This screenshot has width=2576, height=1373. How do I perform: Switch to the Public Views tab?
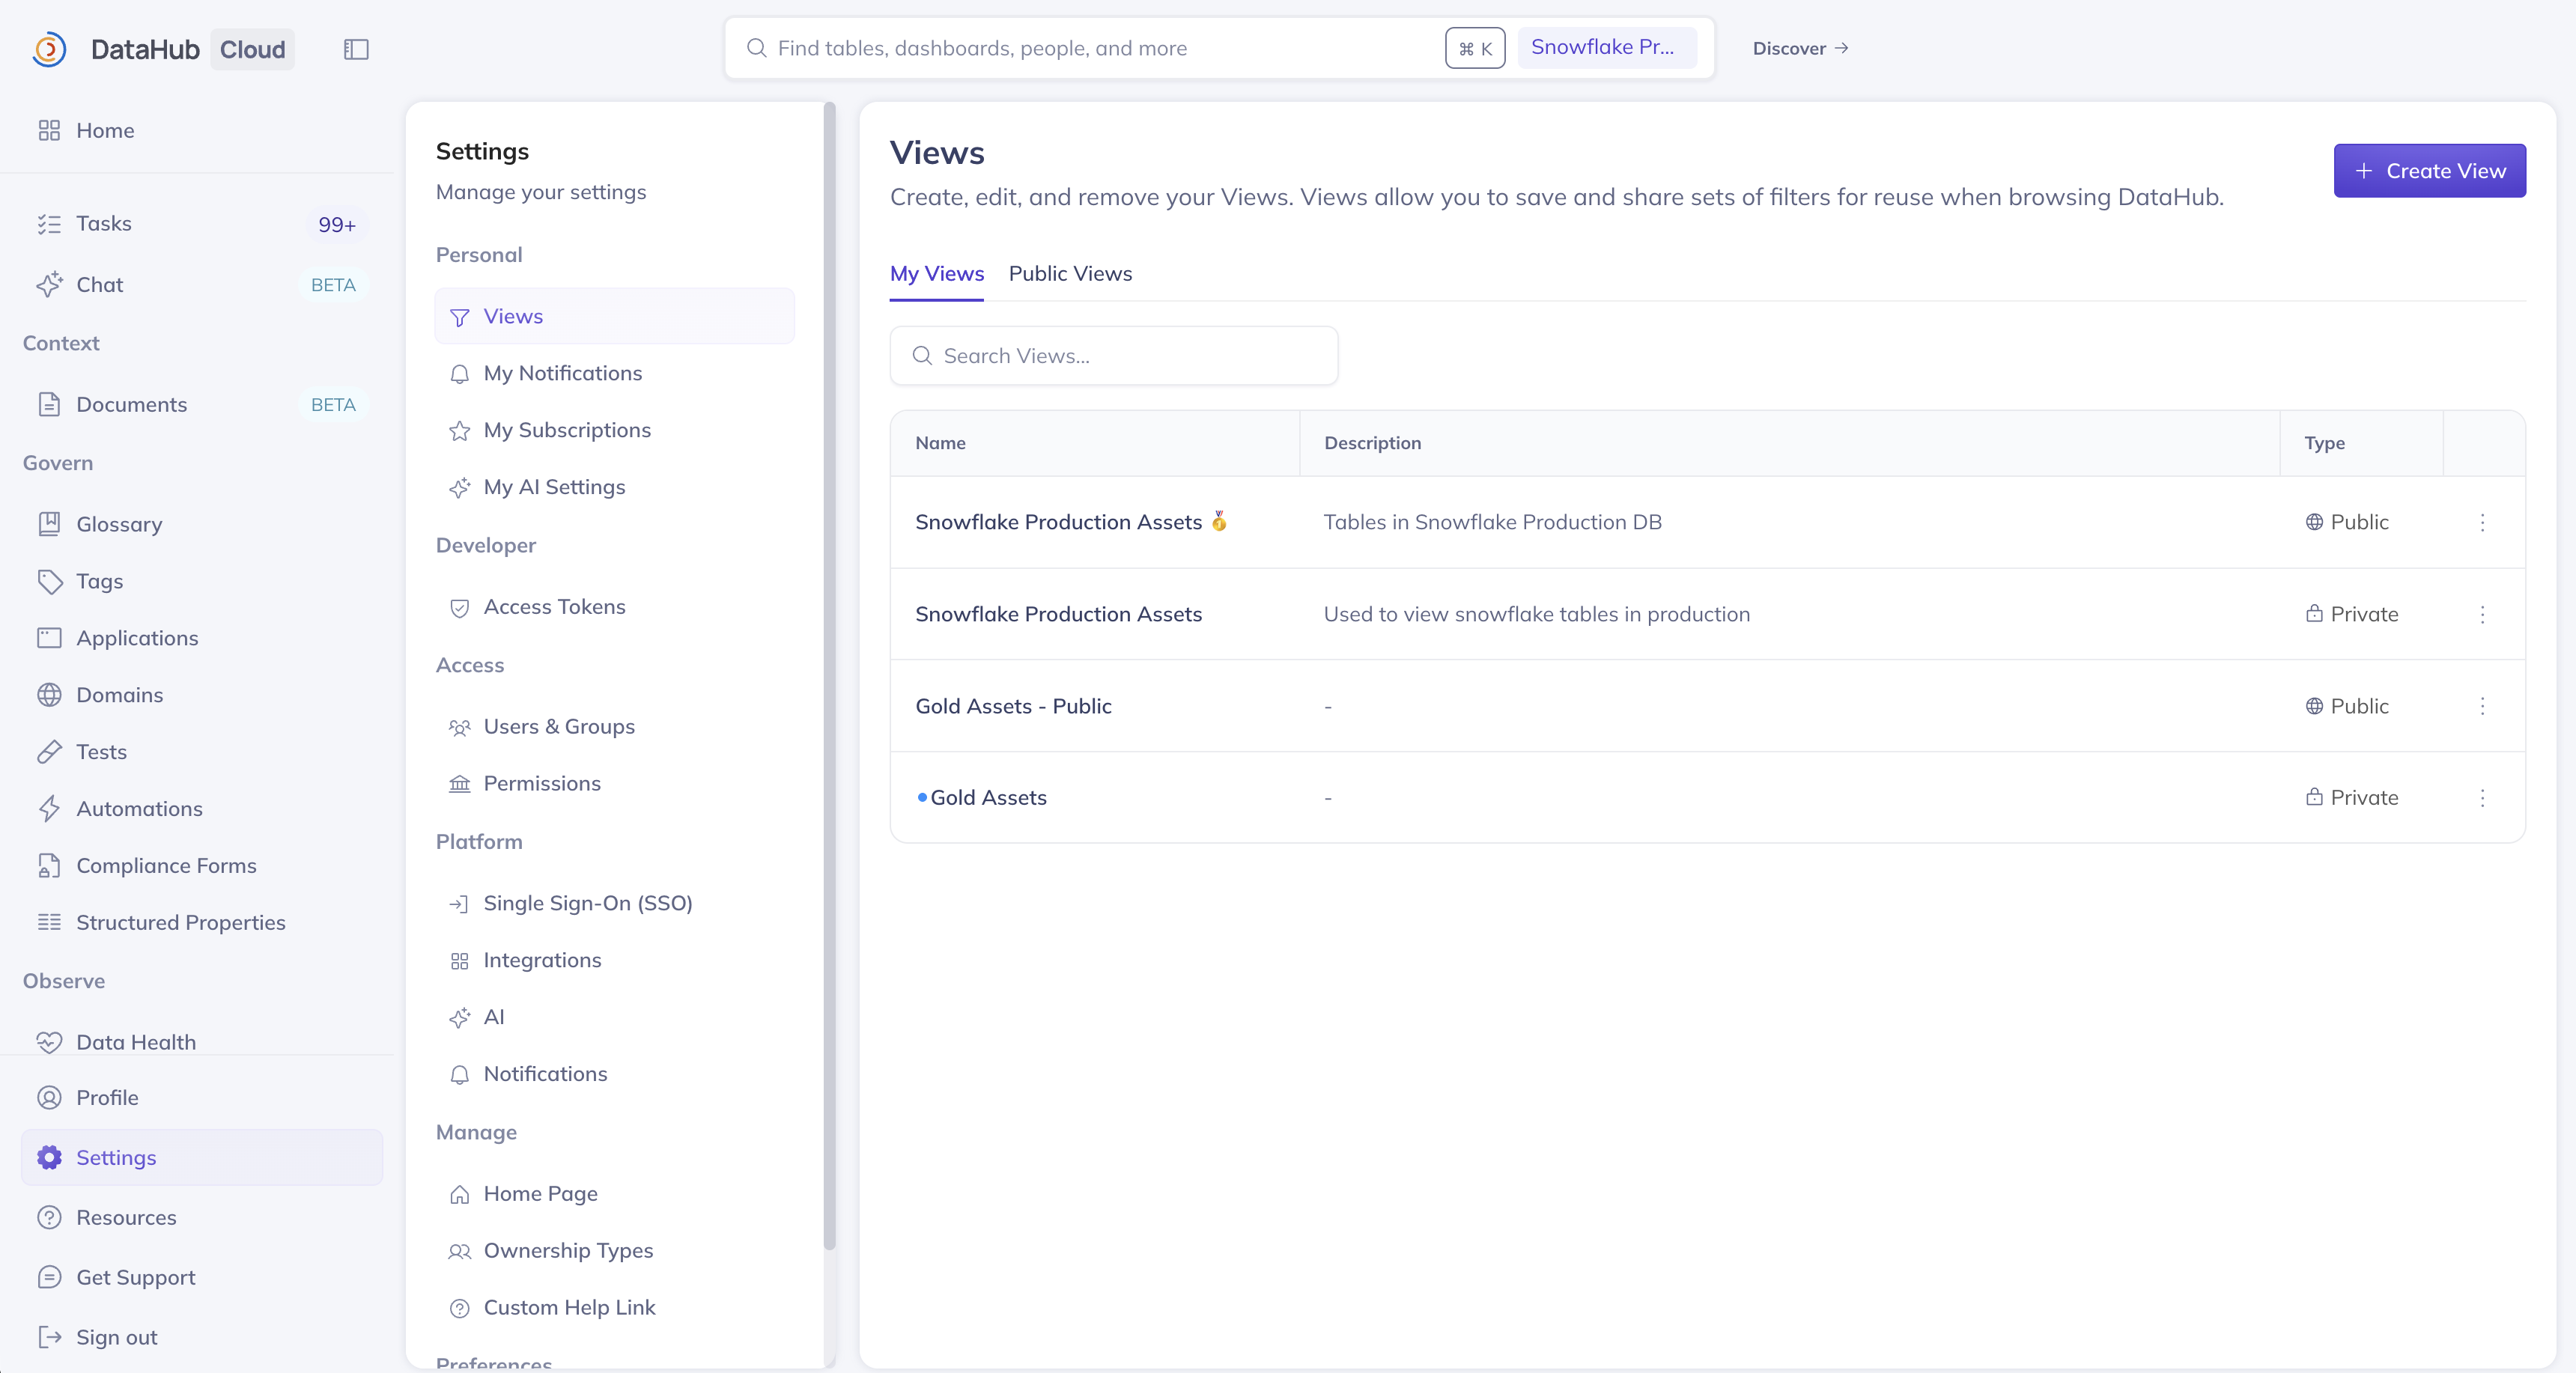(1070, 274)
